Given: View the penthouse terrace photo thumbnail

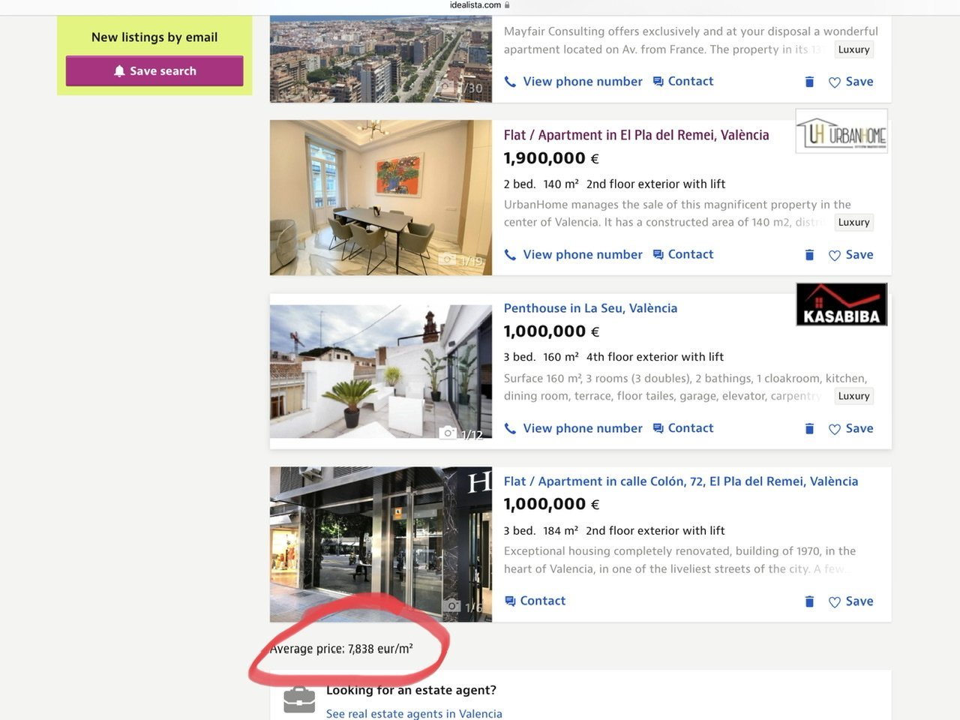Looking at the screenshot, I should point(381,371).
